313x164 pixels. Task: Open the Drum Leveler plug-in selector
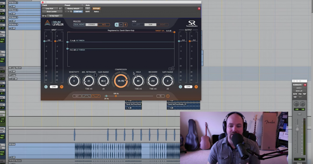point(52,12)
